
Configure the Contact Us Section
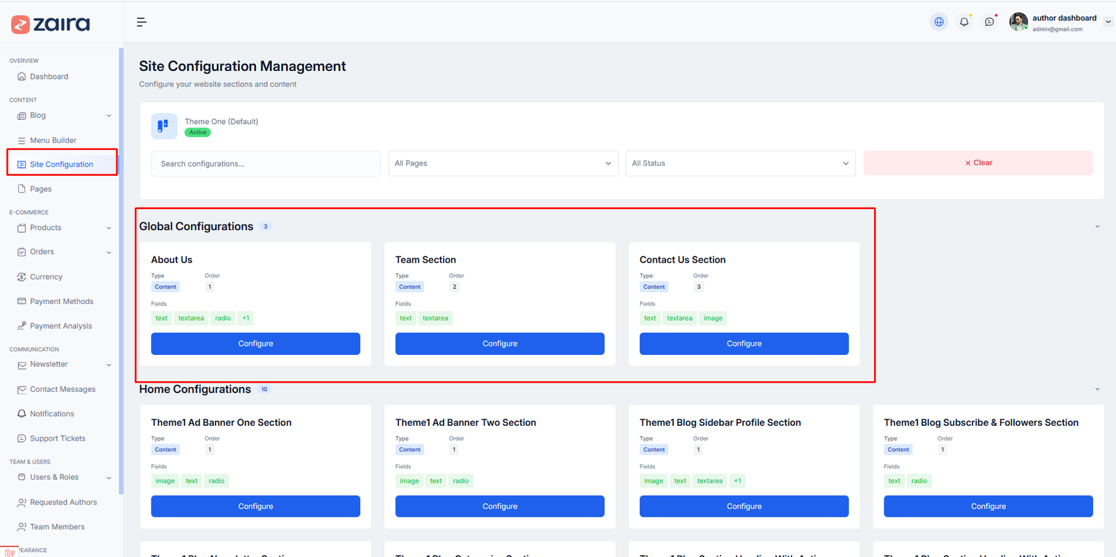(744, 344)
